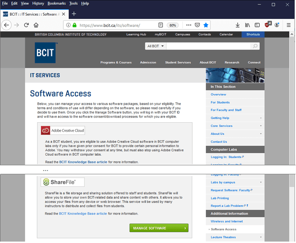
Task: Open Adobe section BCIT Knowledge Base article
Action: (83, 162)
